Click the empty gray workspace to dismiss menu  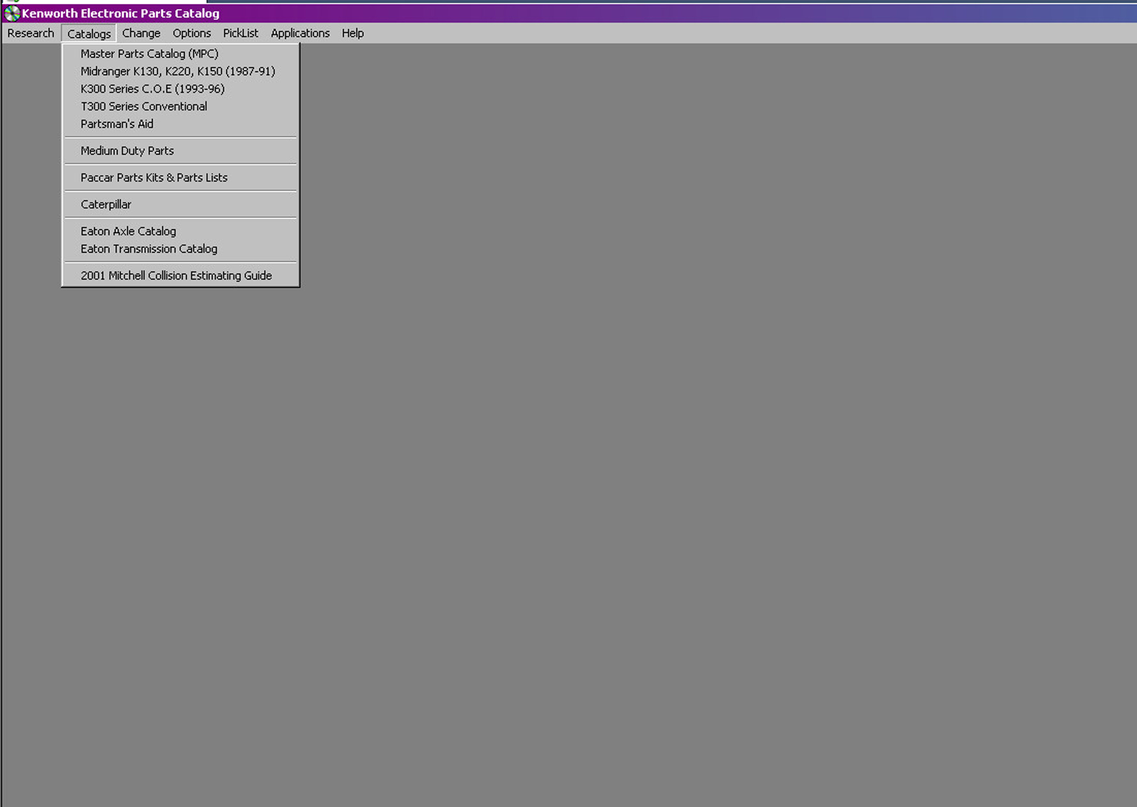[650, 455]
